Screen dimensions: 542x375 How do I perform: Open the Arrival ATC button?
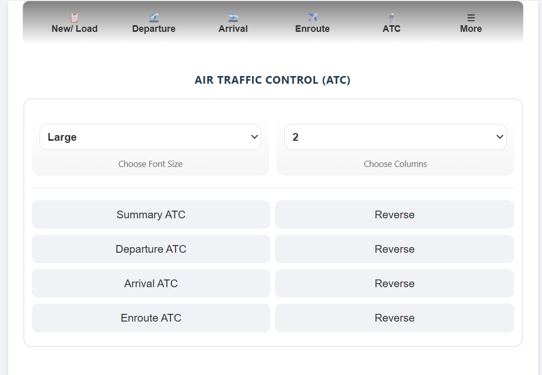pos(151,284)
